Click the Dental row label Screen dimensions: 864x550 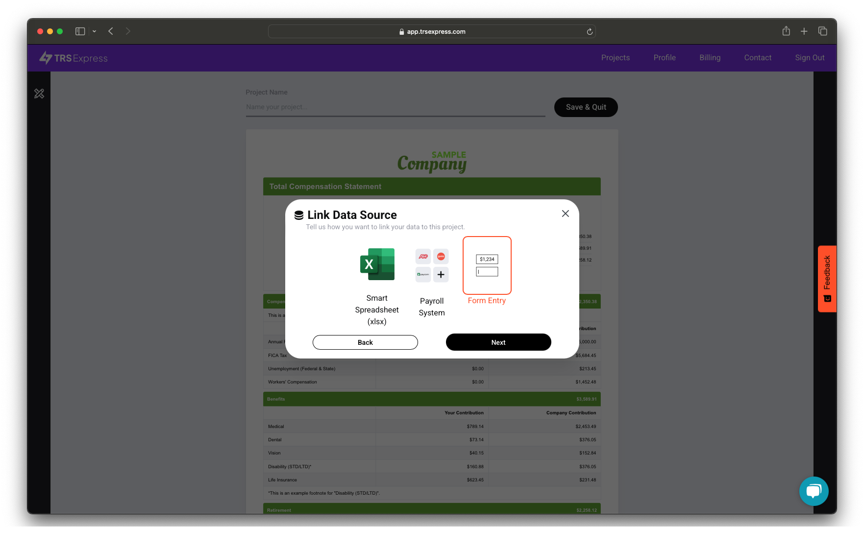(x=275, y=440)
